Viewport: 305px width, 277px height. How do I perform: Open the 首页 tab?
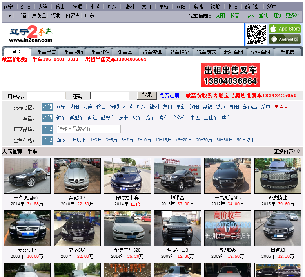point(17,52)
